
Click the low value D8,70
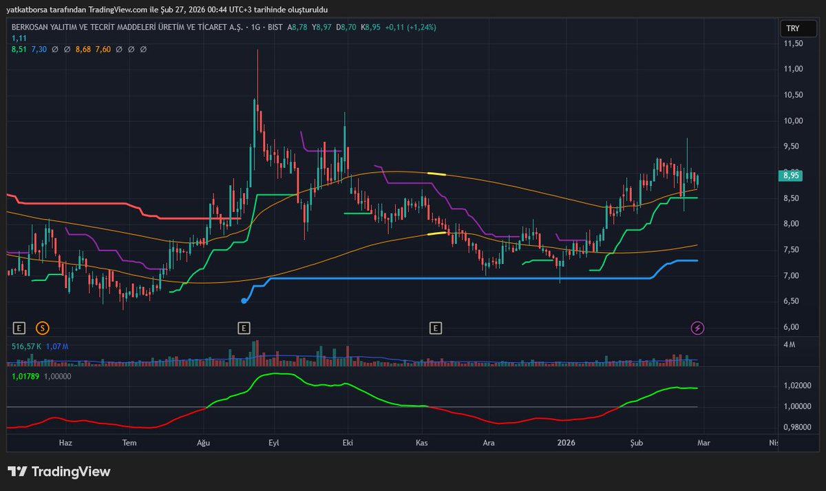pyautogui.click(x=346, y=27)
